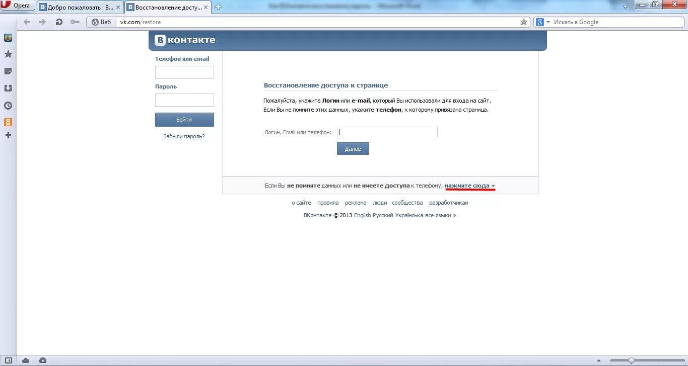Open the notes panel in sidebar

(x=8, y=71)
